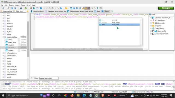Click the find text magnifier icon
This screenshot has width=175, height=98.
(77, 8)
